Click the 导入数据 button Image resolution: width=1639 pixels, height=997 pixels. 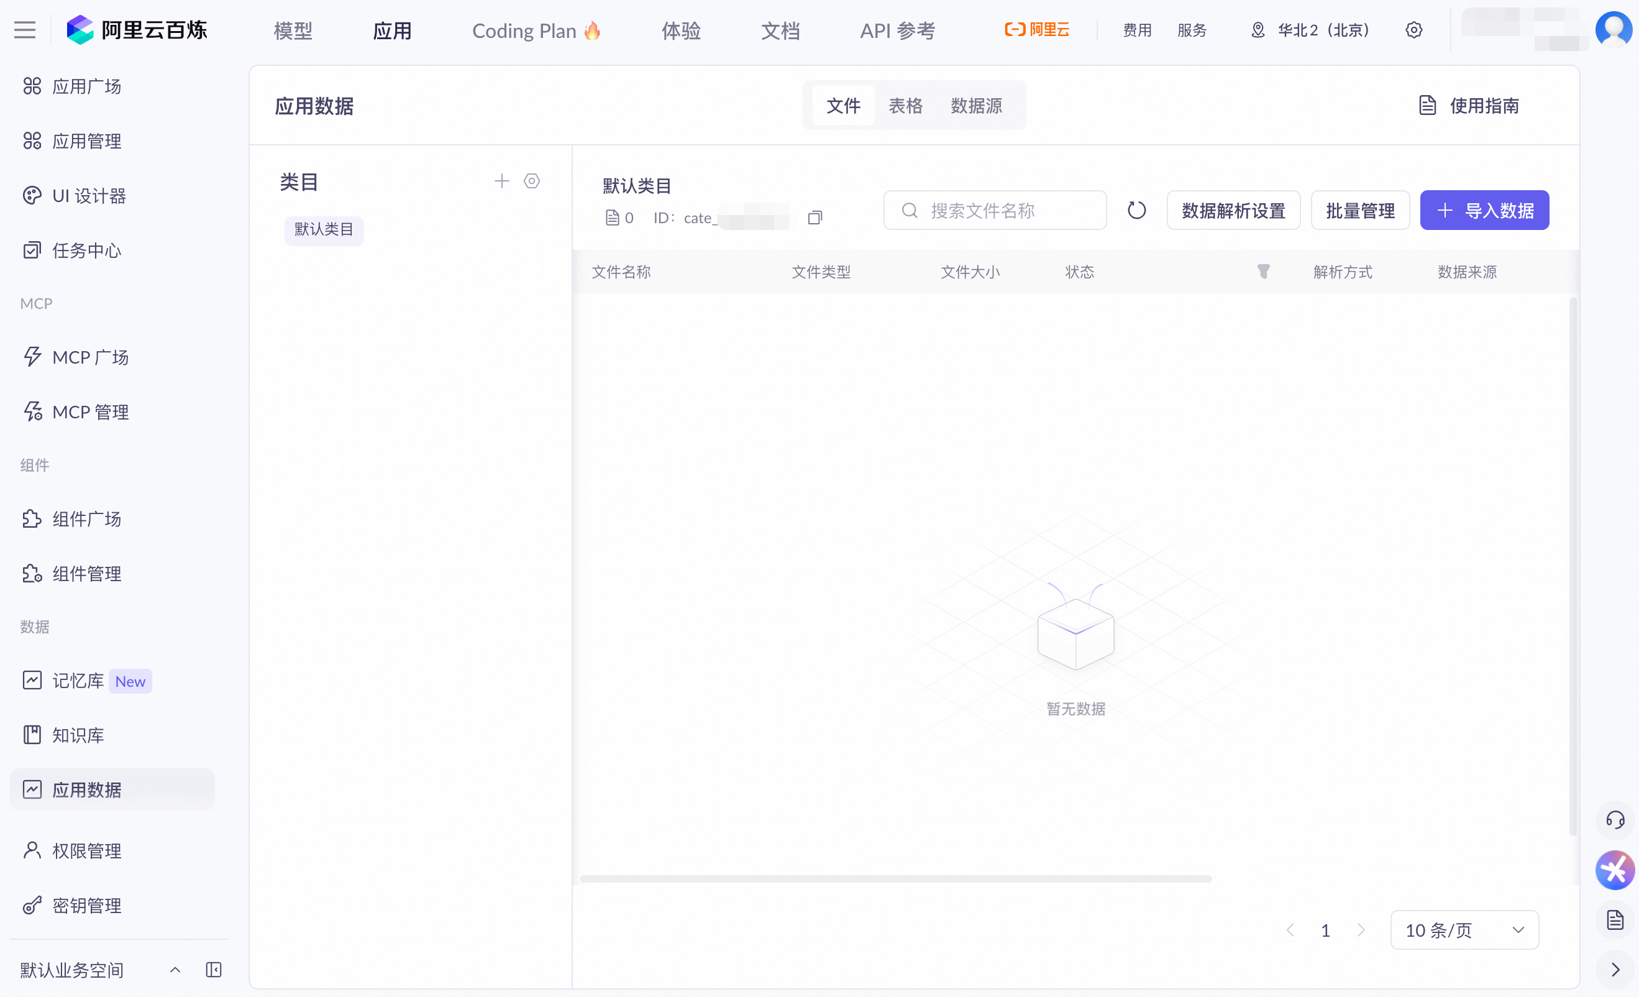(1484, 210)
